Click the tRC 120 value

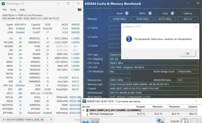point(20,58)
